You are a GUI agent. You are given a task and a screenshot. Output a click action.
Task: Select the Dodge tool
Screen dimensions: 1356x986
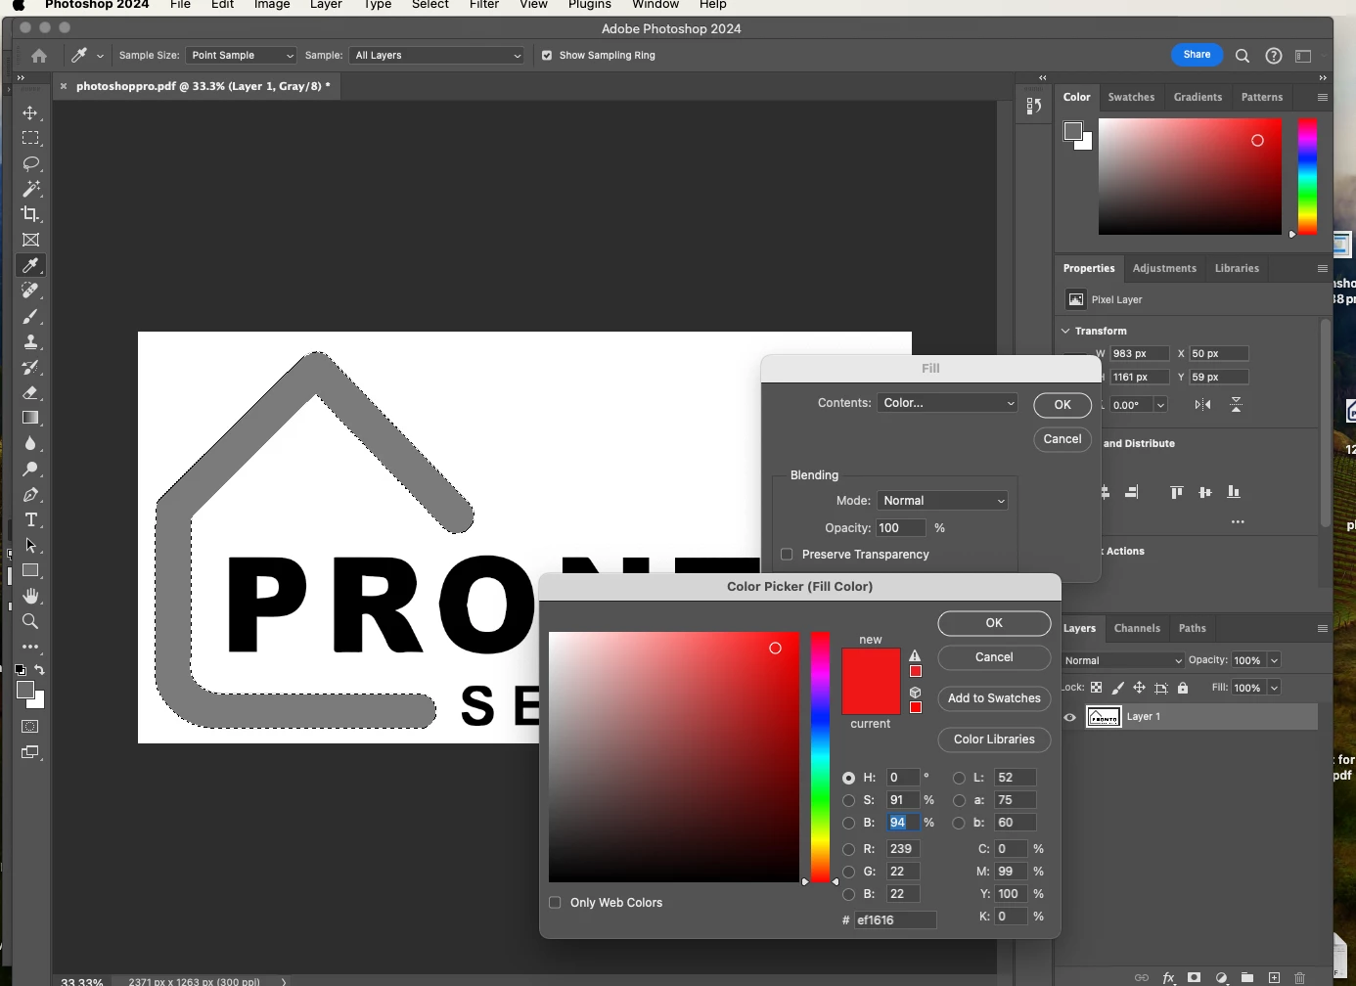[x=30, y=469]
